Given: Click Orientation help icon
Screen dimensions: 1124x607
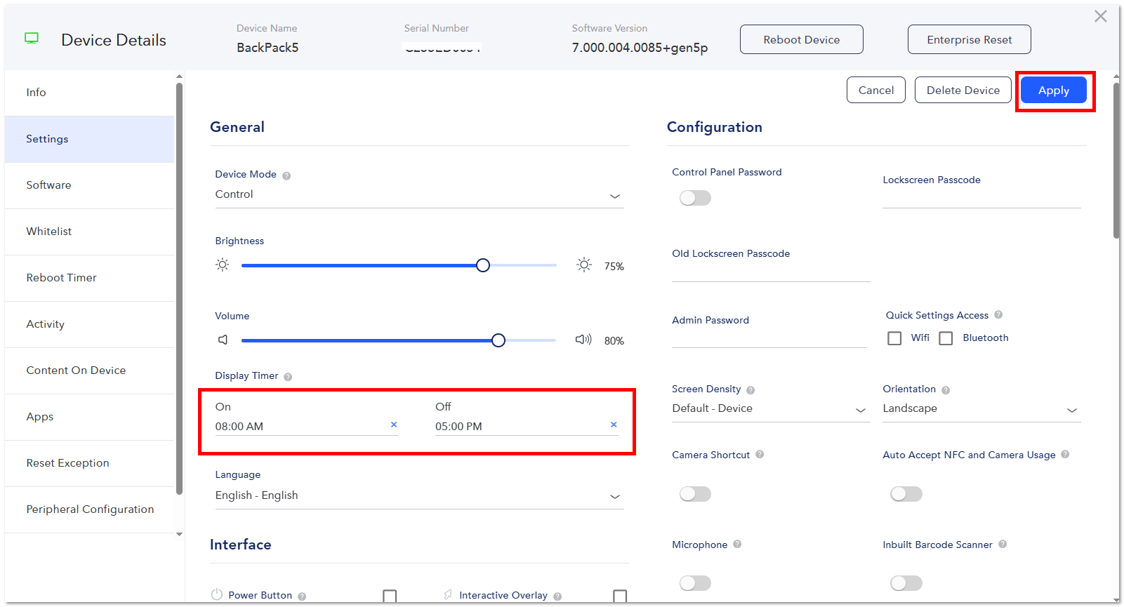Looking at the screenshot, I should [x=946, y=390].
